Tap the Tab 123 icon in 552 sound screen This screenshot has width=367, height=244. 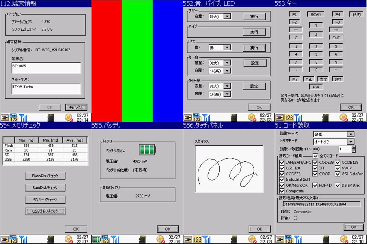coord(197,117)
